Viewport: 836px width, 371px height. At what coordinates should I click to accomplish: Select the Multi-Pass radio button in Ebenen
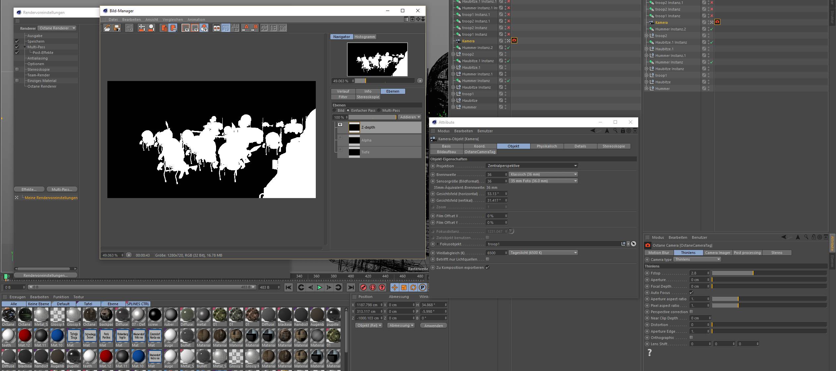coord(379,110)
